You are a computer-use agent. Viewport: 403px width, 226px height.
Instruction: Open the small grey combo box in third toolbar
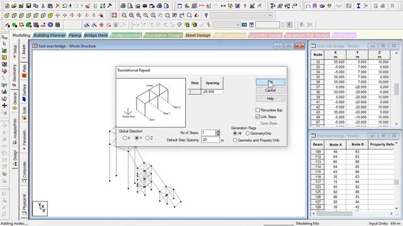(227, 25)
